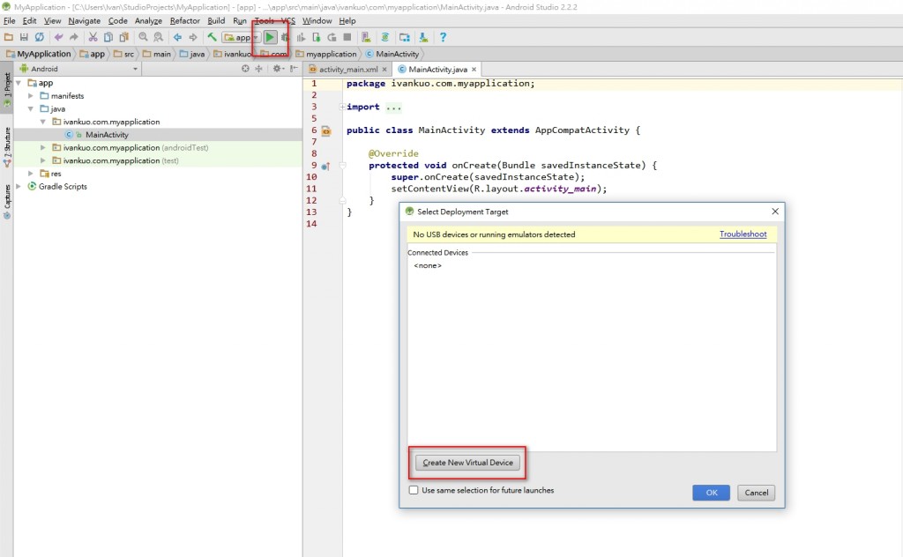This screenshot has height=557, width=903.
Task: Click the override gutter icon on line 9
Action: (325, 167)
